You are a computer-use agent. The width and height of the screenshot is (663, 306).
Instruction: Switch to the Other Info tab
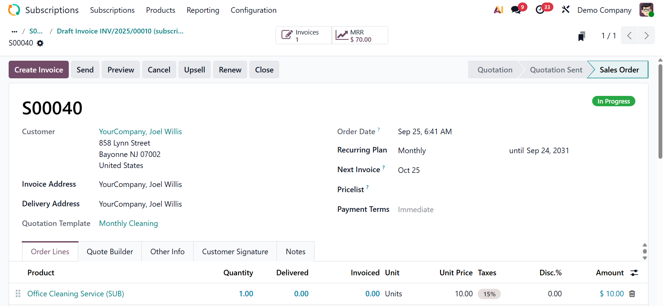[x=167, y=252]
